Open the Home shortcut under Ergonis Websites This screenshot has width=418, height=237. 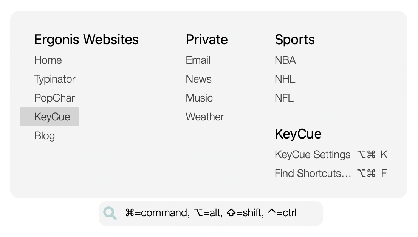click(48, 60)
